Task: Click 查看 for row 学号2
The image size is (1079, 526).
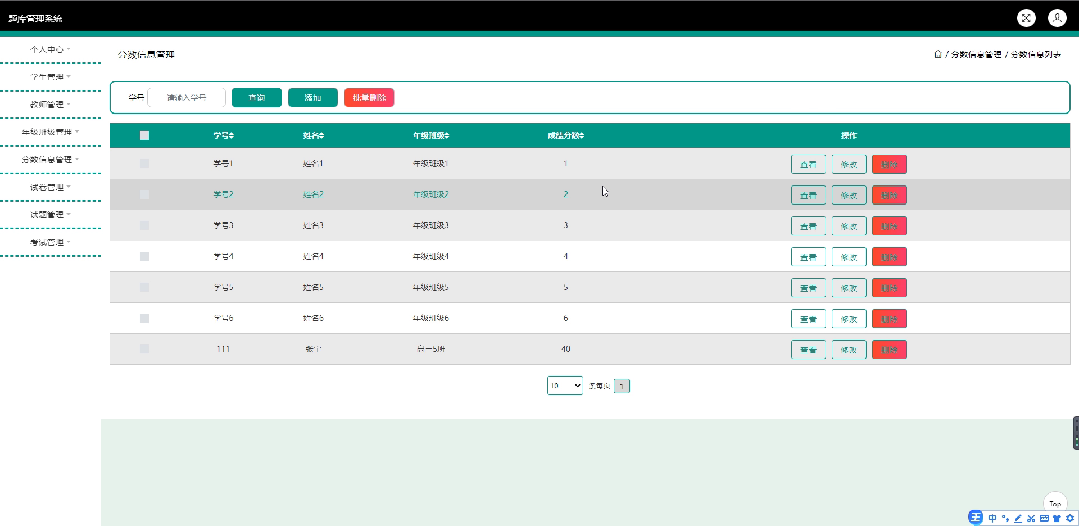Action: [x=809, y=195]
